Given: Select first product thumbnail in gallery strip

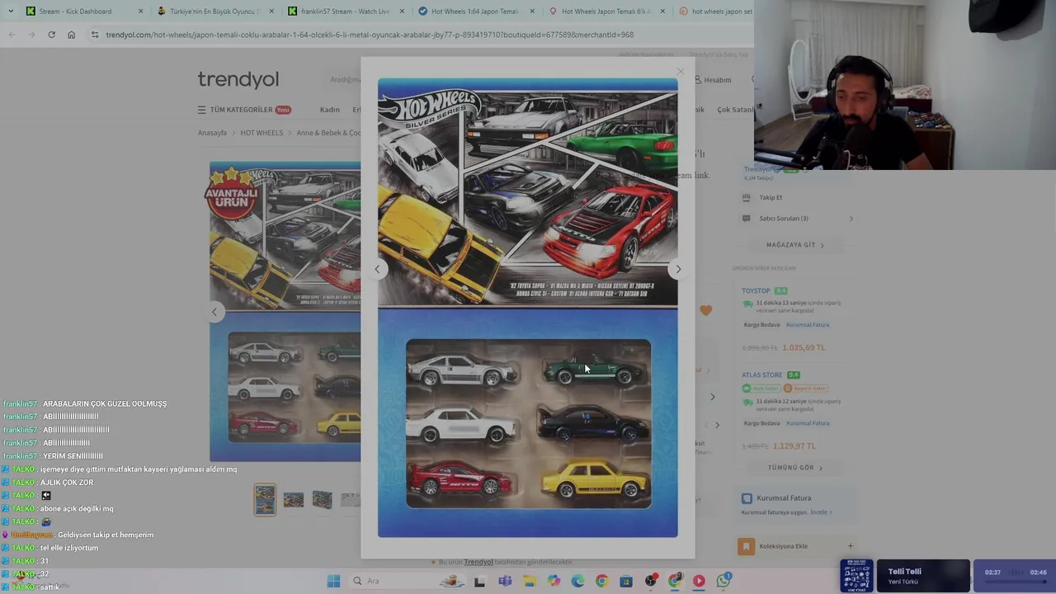Looking at the screenshot, I should tap(265, 500).
